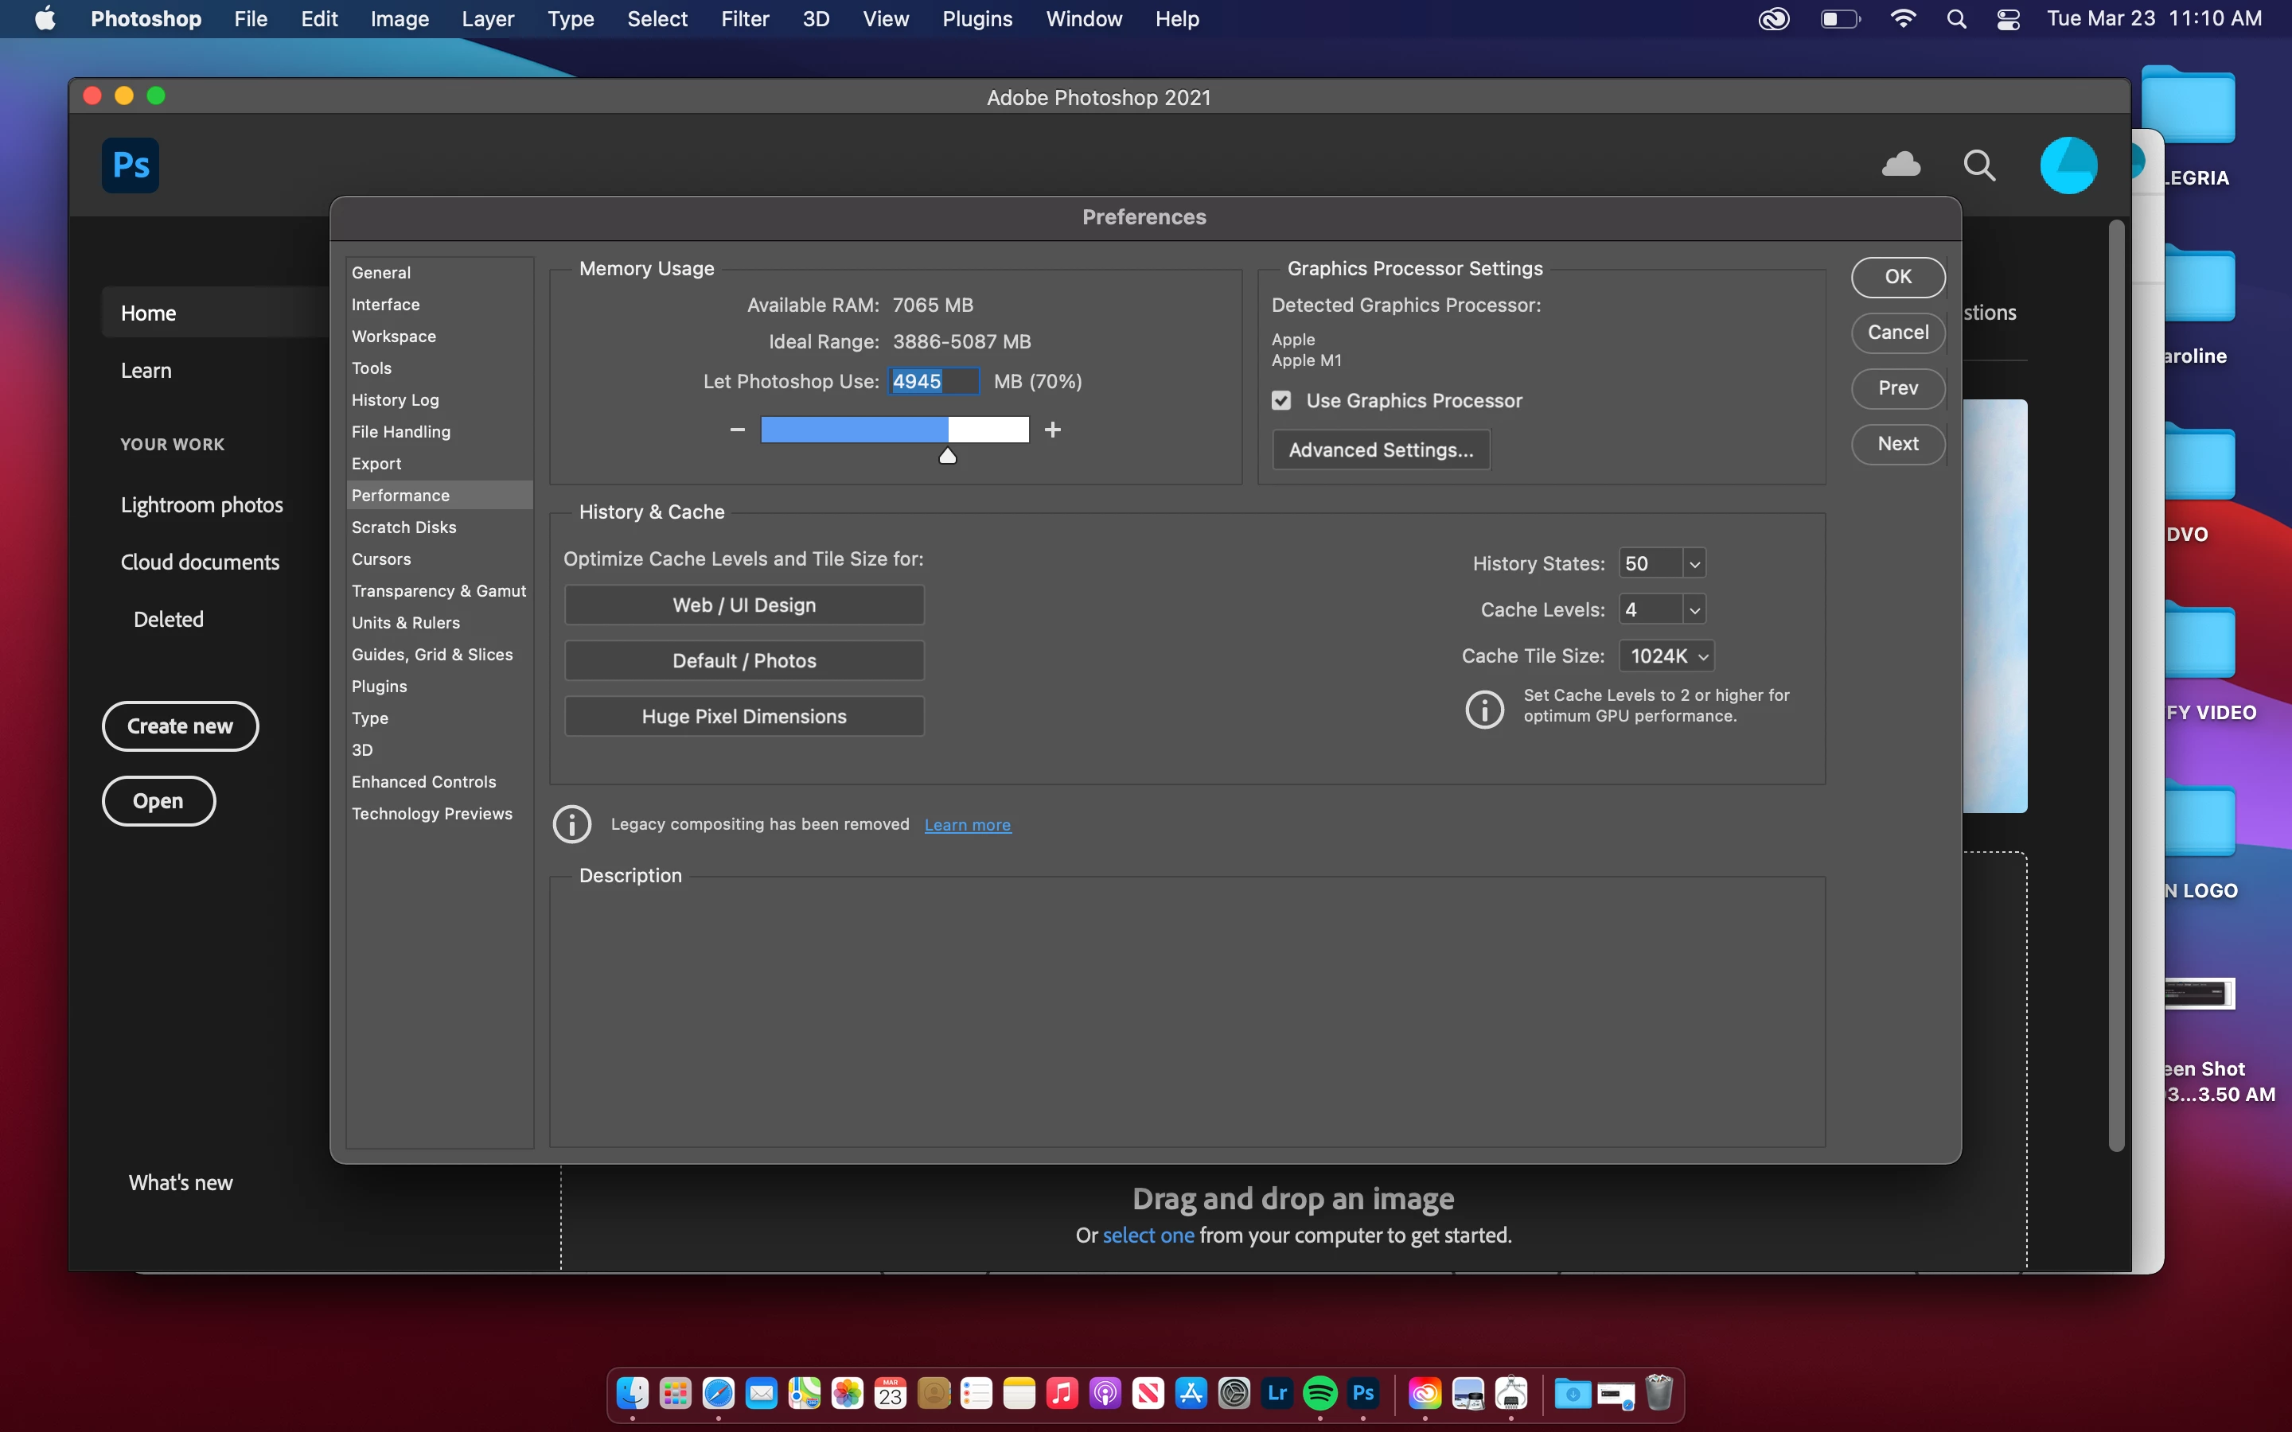Expand the Cache Levels dropdown
Image resolution: width=2292 pixels, height=1432 pixels.
click(x=1694, y=610)
